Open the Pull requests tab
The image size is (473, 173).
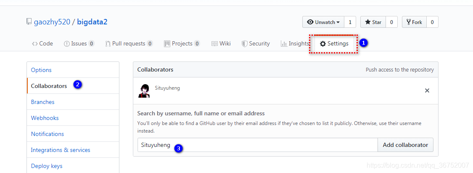pyautogui.click(x=129, y=43)
